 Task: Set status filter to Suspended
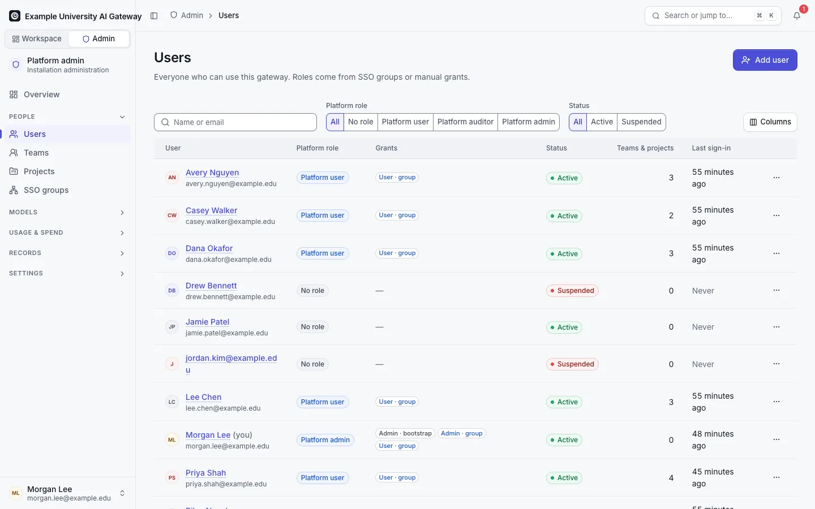(x=641, y=122)
